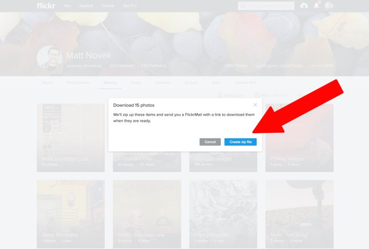
Task: Click the New album button
Action: [231, 95]
